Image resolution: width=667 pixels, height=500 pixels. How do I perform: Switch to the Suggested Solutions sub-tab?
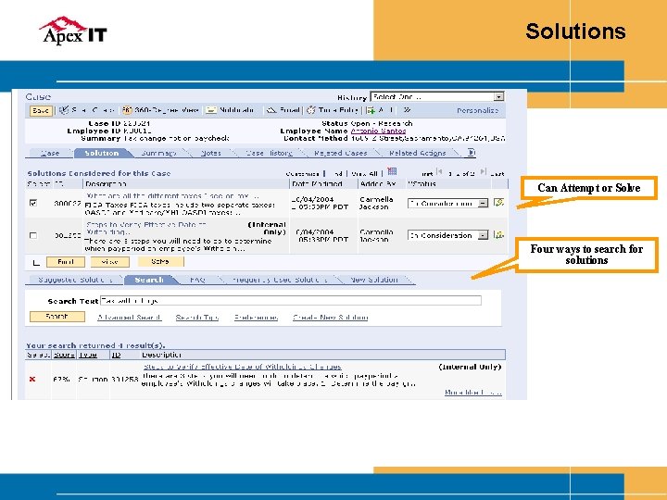[75, 280]
